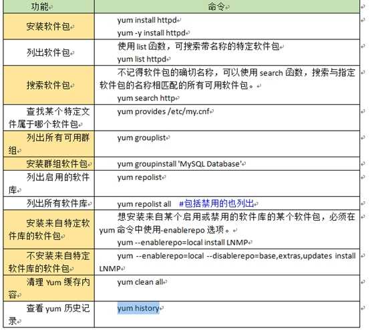Click the text 'yum grouplist'
The height and width of the screenshot is (330, 370).
(142, 138)
